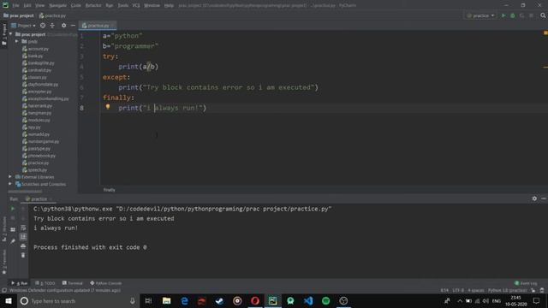
Task: Open the TODO tool window
Action: click(x=45, y=283)
